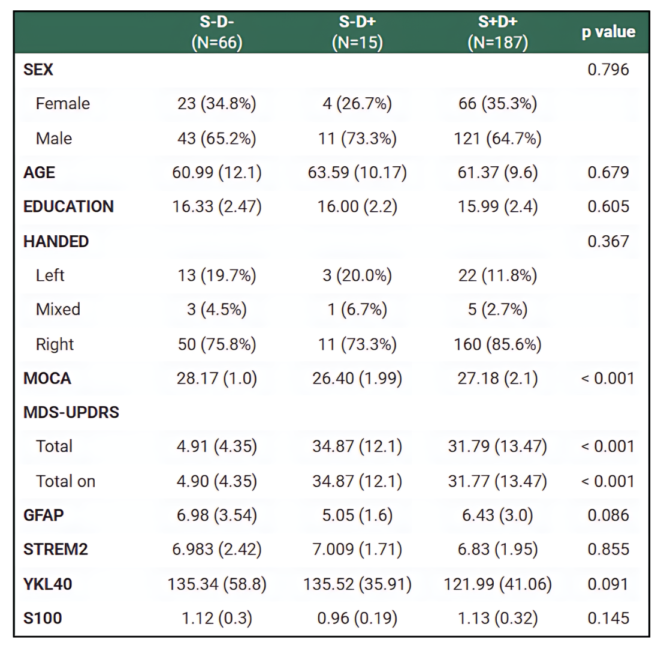Click the S-D+ (N=15) column header

[x=357, y=32]
